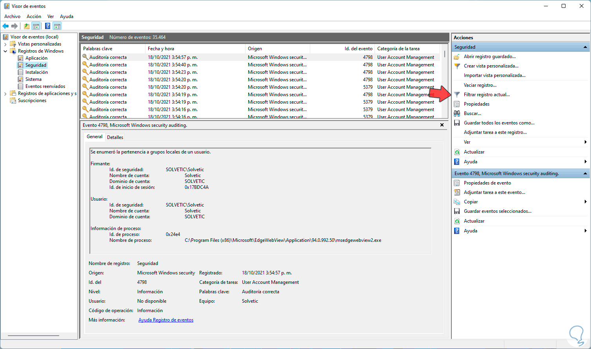
Task: Go back with the toolbar back arrow
Action: [5, 26]
